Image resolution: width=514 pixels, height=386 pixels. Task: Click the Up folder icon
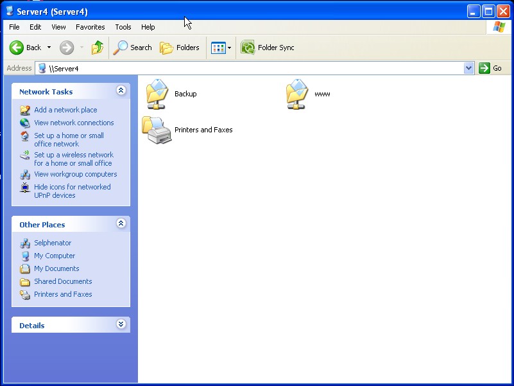(x=98, y=48)
